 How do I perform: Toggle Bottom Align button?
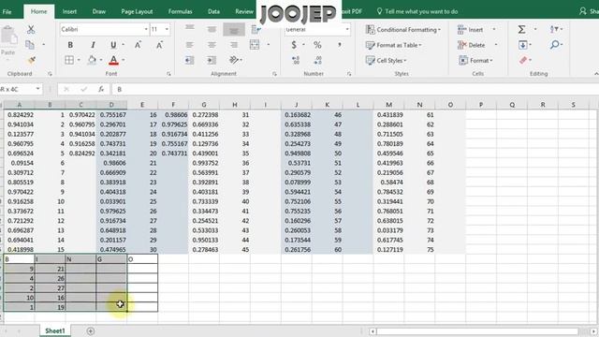pos(234,29)
